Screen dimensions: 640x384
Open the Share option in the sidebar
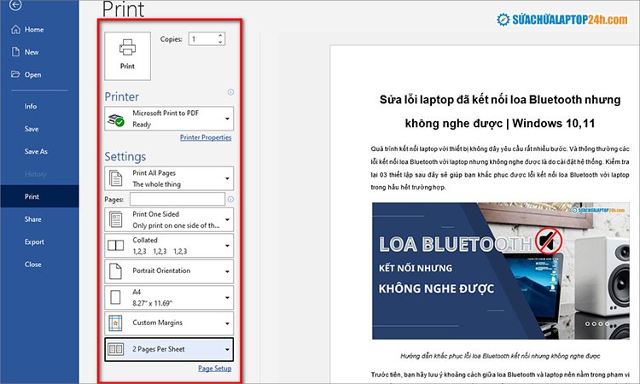(x=32, y=219)
